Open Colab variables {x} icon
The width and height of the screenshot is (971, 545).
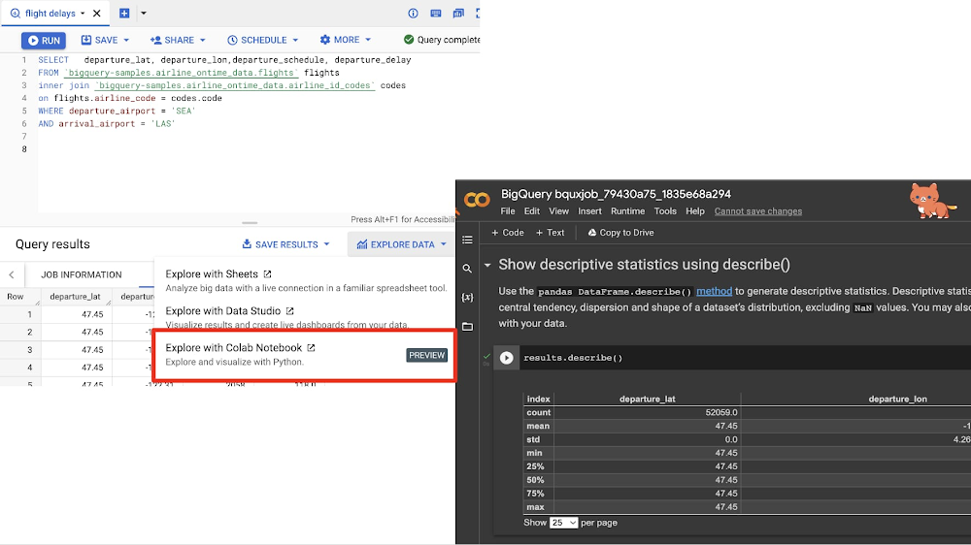point(468,298)
